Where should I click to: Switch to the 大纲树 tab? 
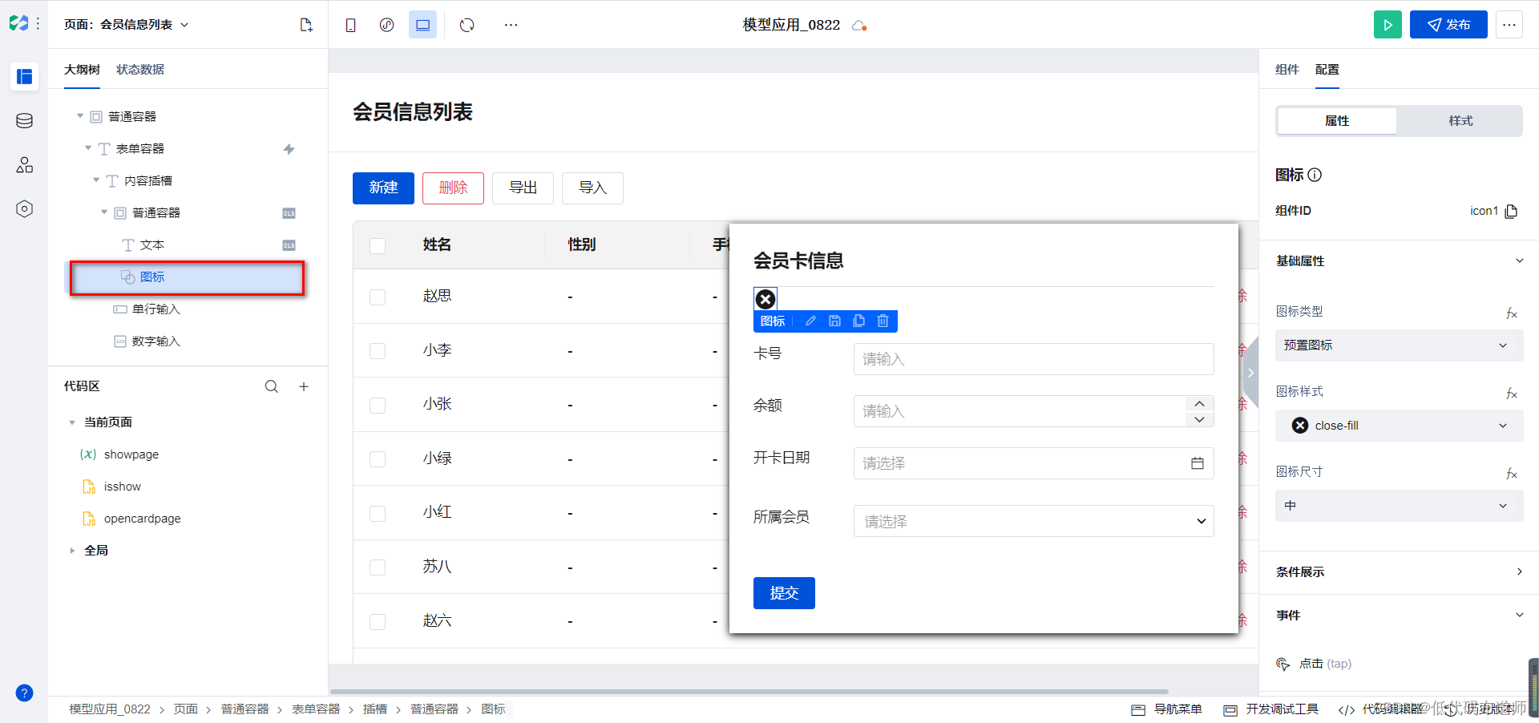(x=82, y=70)
